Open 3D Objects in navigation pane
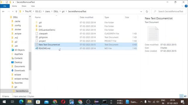188x105 pixels. tap(19, 50)
